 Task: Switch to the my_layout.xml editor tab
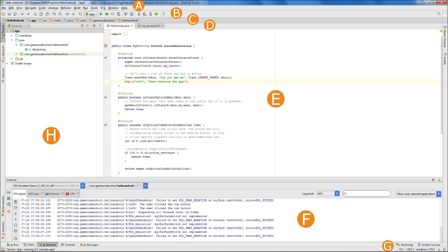click(151, 26)
